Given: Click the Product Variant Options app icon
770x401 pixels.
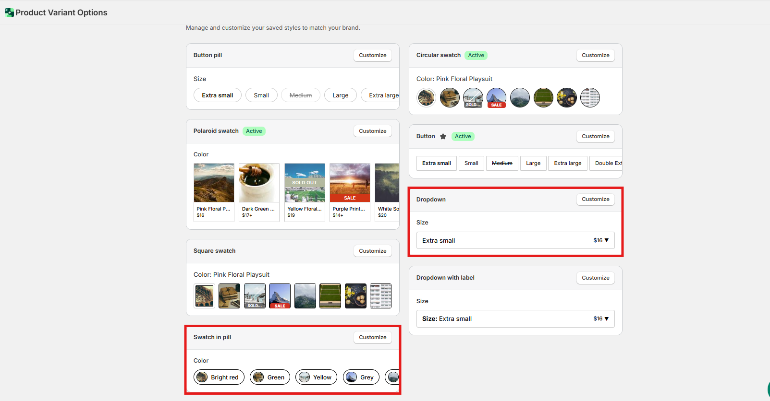Looking at the screenshot, I should (9, 12).
